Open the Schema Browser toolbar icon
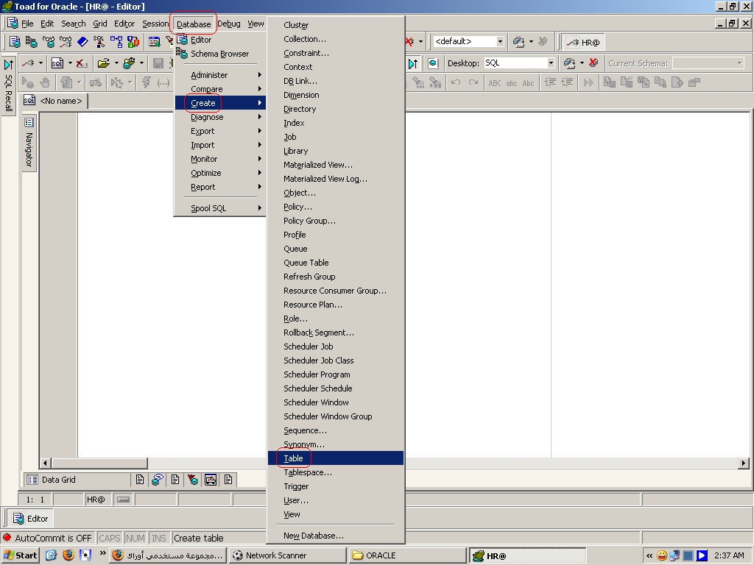 [31, 42]
